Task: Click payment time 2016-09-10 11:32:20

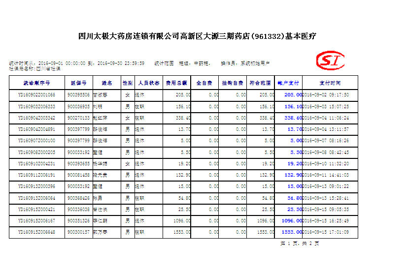Action: tap(326, 163)
